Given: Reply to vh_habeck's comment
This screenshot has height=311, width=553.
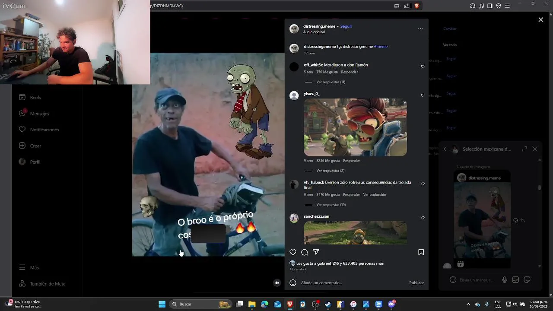Looking at the screenshot, I should coord(351,195).
